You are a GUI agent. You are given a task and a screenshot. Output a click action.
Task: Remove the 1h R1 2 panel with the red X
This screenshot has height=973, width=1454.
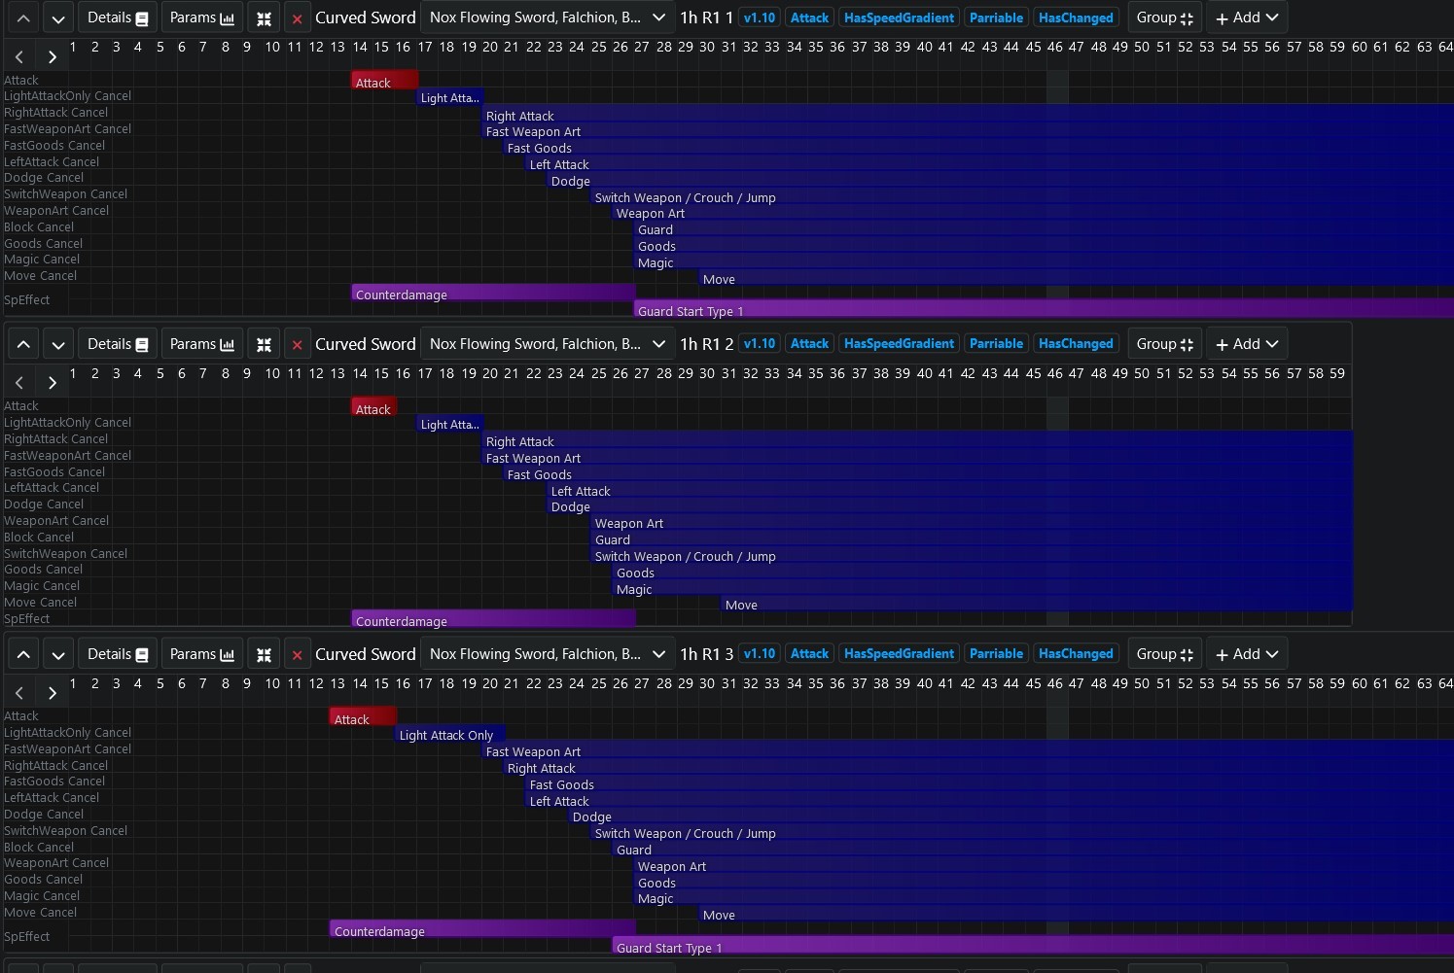[x=297, y=344]
